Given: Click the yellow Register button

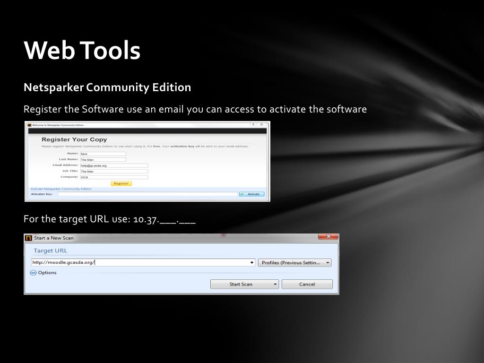Looking at the screenshot, I should click(121, 183).
